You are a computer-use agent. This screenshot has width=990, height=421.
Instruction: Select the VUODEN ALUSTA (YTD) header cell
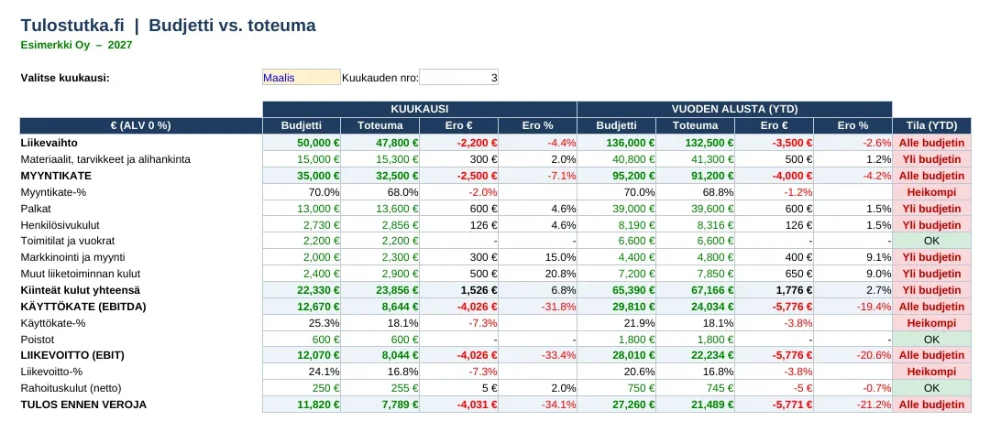(x=734, y=109)
